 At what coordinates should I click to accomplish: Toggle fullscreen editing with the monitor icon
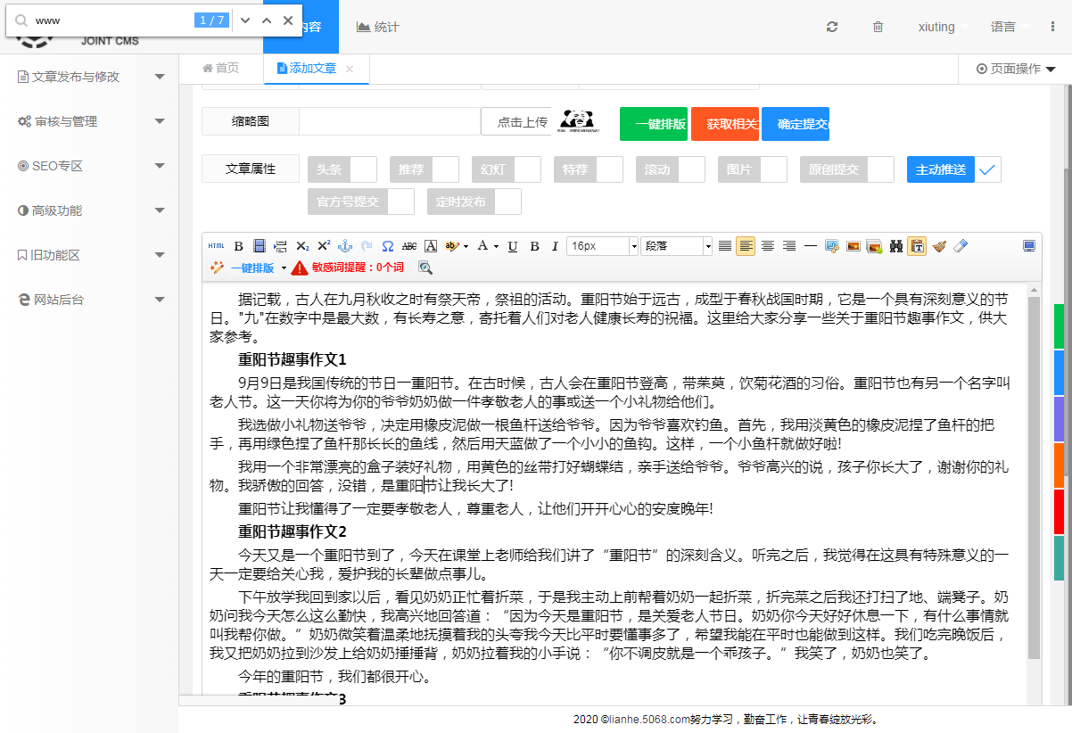coord(1029,246)
